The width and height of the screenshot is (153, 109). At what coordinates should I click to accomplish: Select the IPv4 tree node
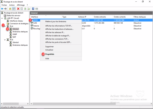click(11, 26)
